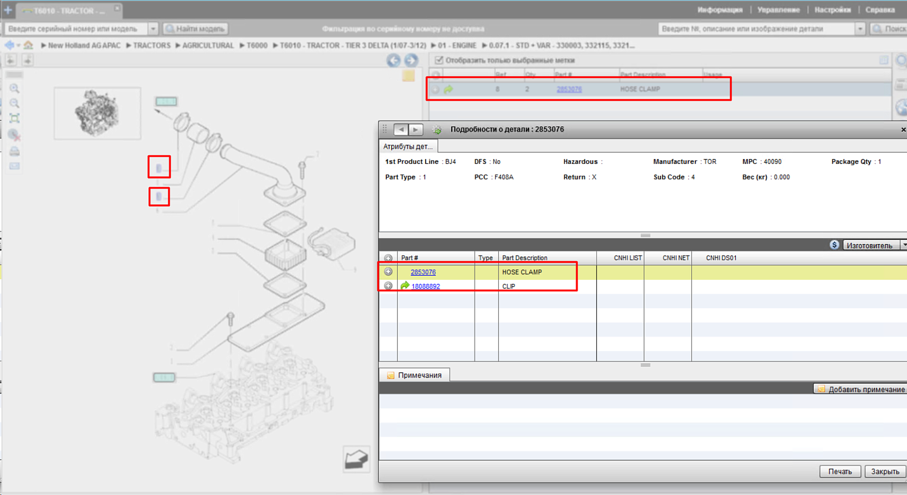Go to 'New Holland AG APAC' in the breadcrumb
Viewport: 907px width, 495px height.
point(84,45)
